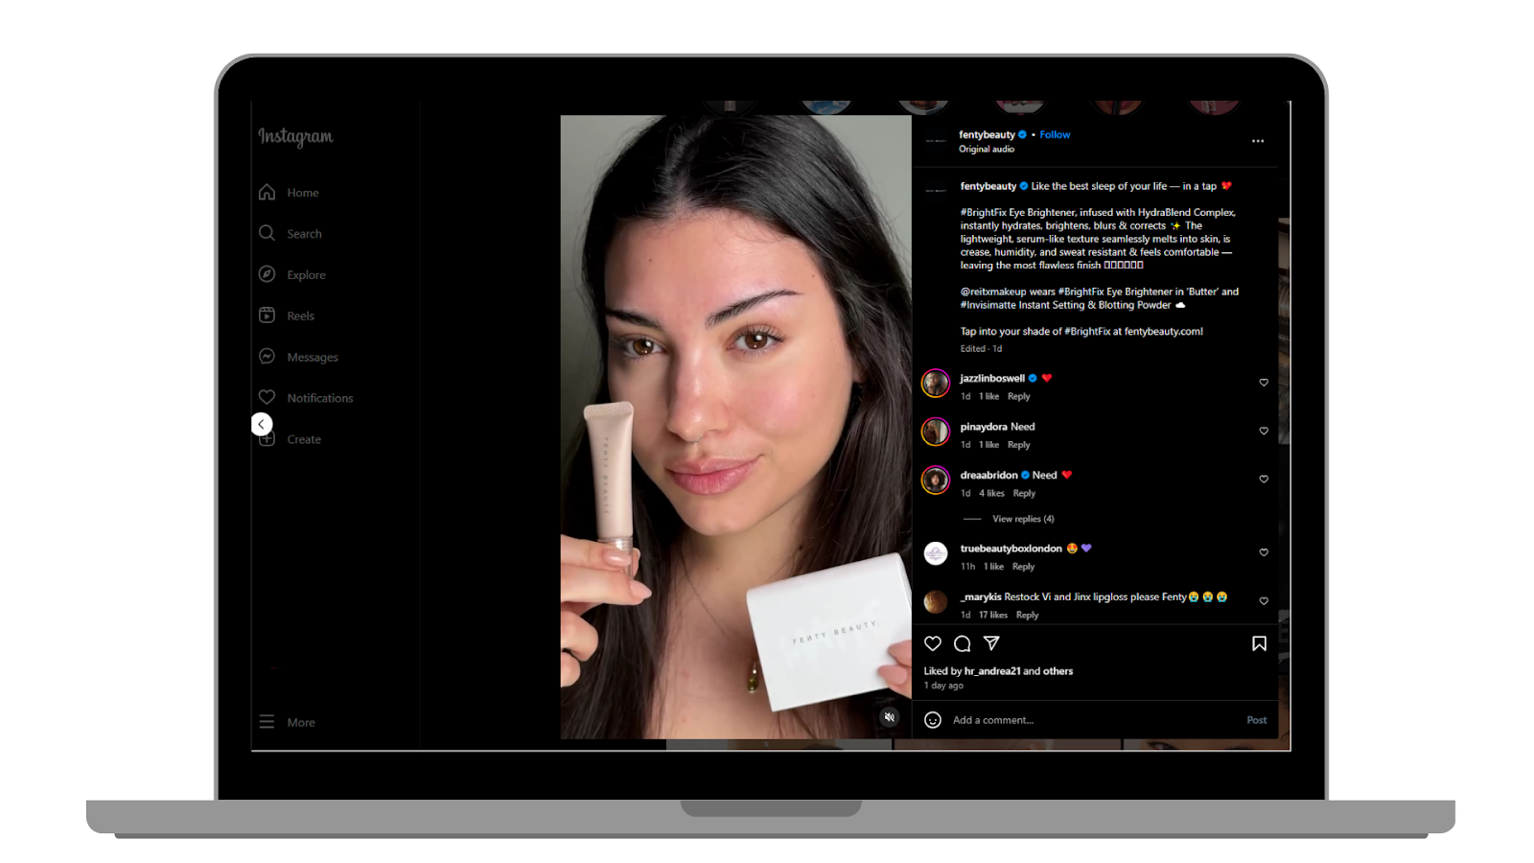Like pinaydora's comment
This screenshot has height=863, width=1534.
tap(1264, 431)
